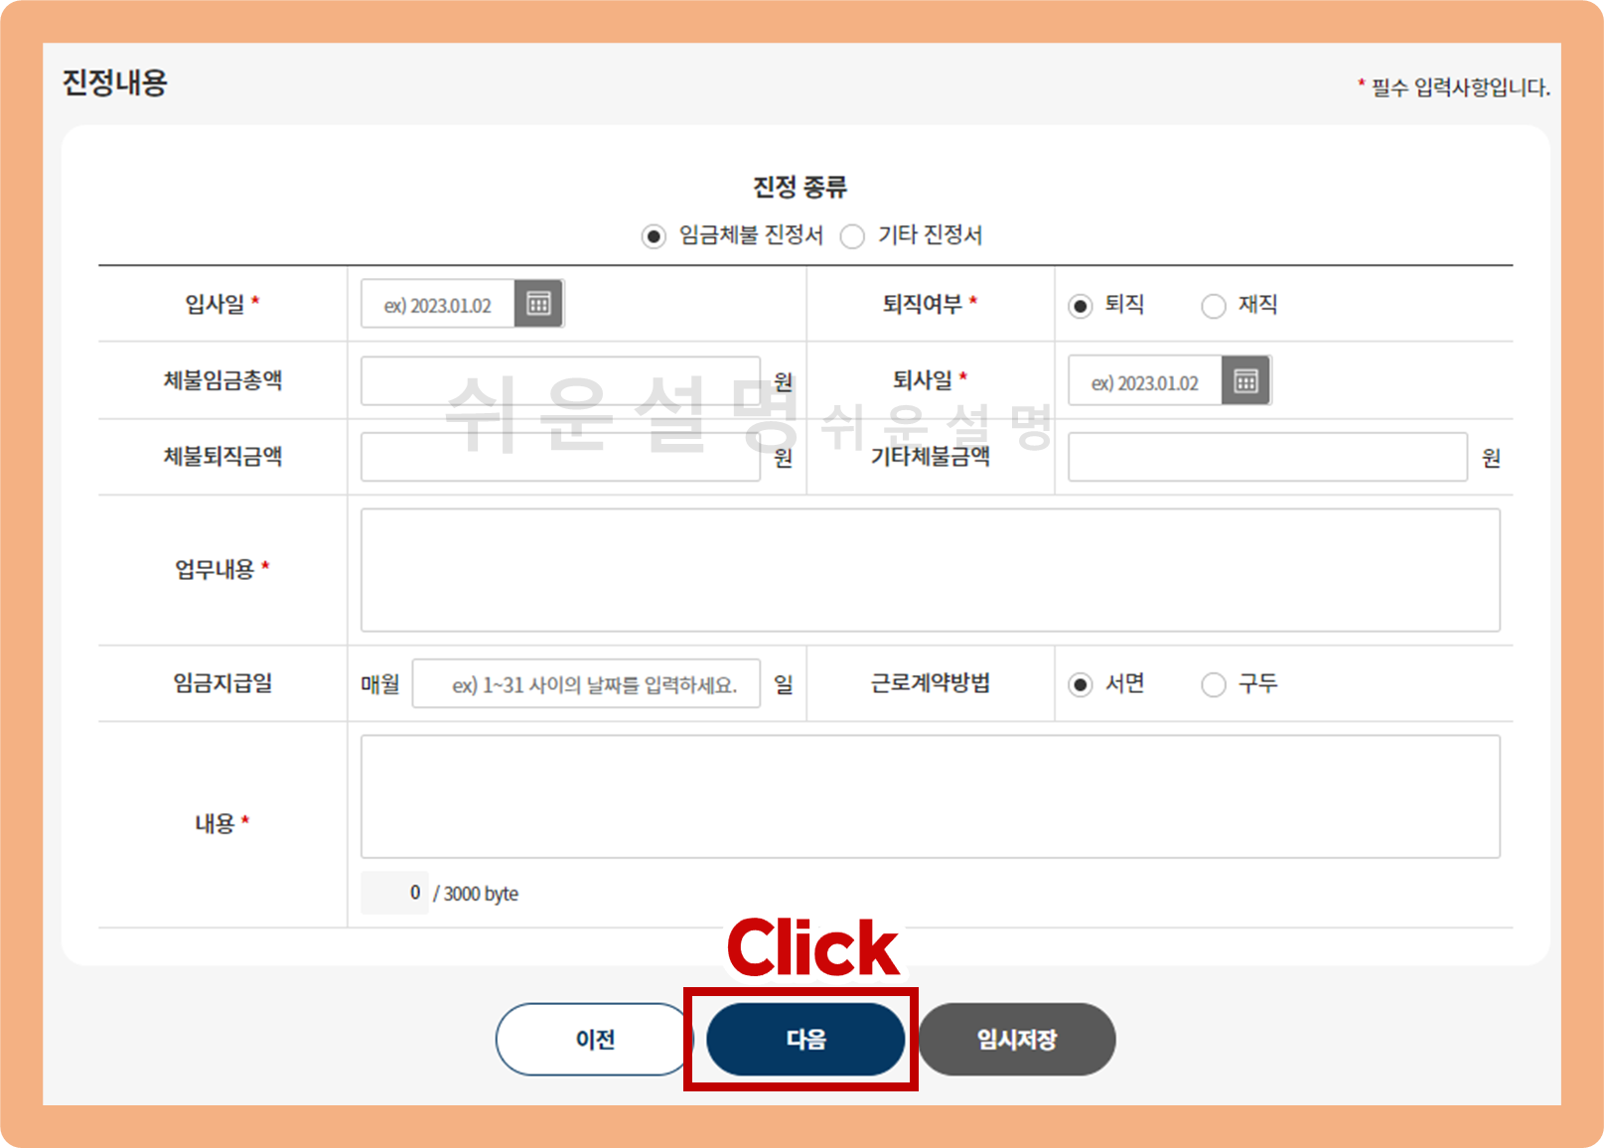Focus the 체불퇴직금액 amount field
Screen dimensions: 1604x1148
tap(560, 457)
